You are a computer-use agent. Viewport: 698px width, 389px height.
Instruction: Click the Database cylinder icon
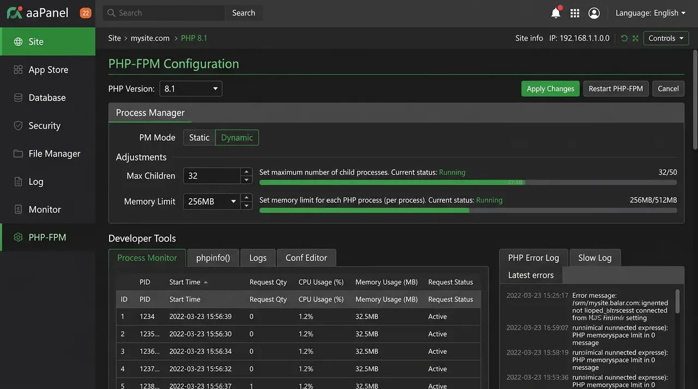pos(19,98)
